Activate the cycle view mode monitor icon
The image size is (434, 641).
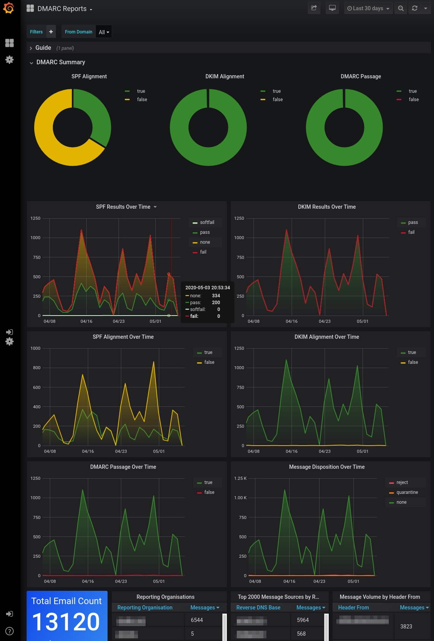332,8
